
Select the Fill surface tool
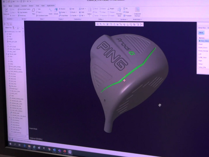pyautogui.click(x=125, y=9)
